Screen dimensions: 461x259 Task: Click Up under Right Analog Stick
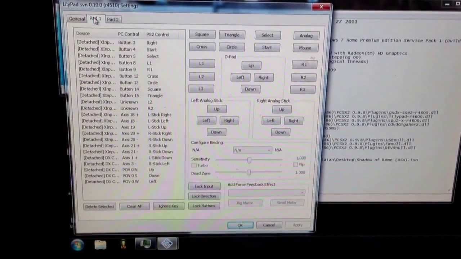282,110
